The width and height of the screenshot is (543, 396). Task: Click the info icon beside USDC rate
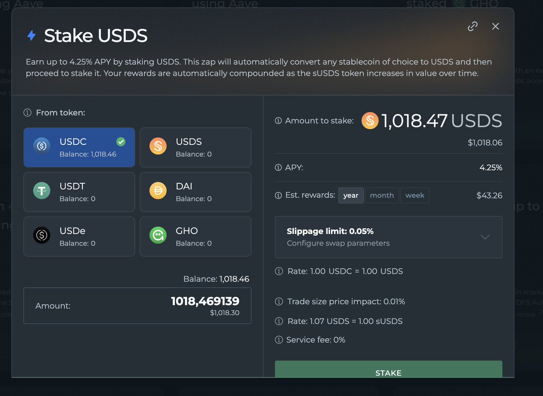[279, 272]
